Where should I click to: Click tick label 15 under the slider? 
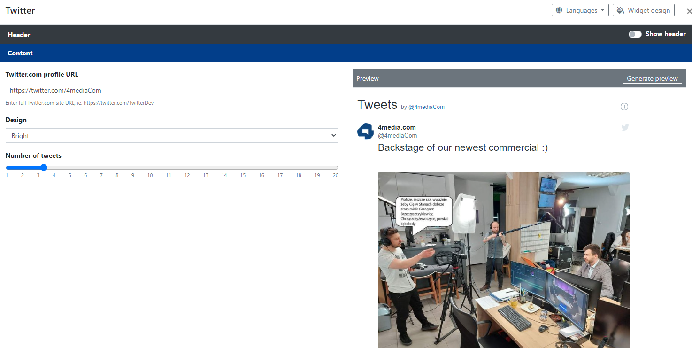(x=243, y=175)
